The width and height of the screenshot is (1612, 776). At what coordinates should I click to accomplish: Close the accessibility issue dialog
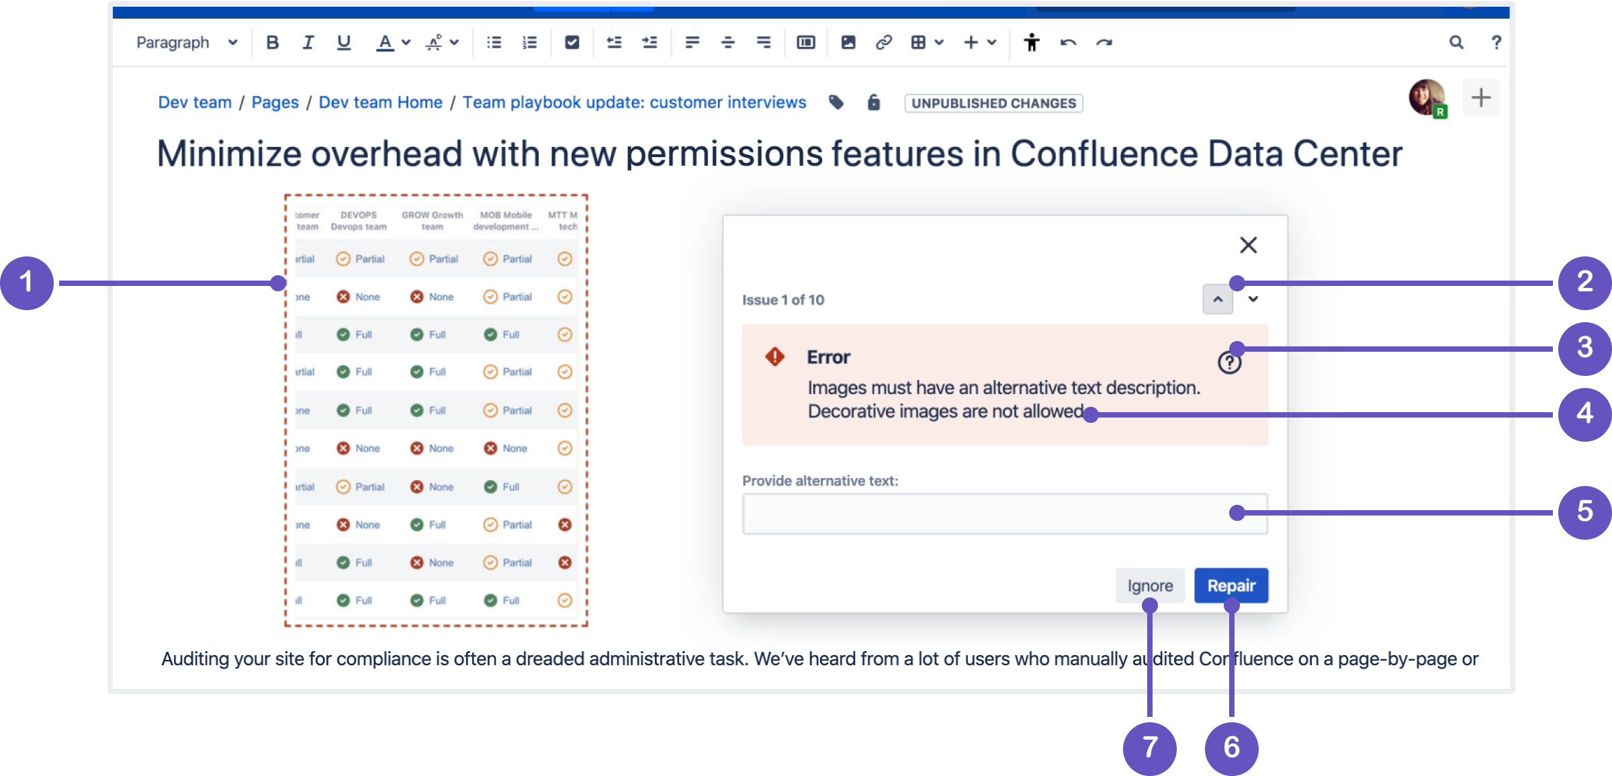[1248, 245]
